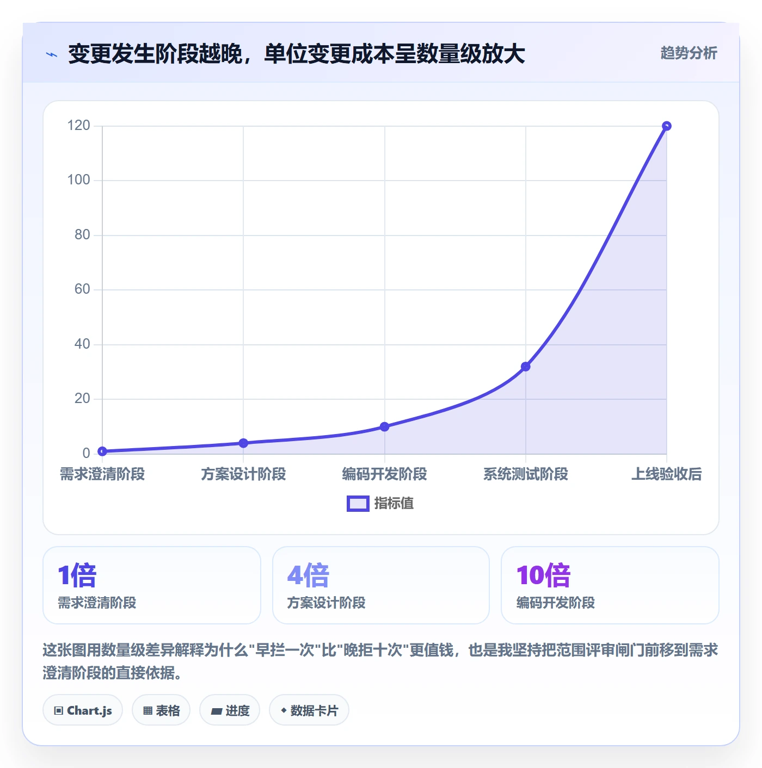Screen dimensions: 762x768
Task: Click the y-axis value 120
Action: tap(78, 126)
